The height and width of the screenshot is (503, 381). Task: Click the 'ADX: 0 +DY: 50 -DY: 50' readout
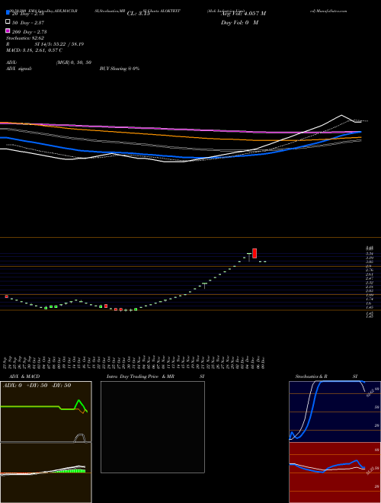(37, 386)
